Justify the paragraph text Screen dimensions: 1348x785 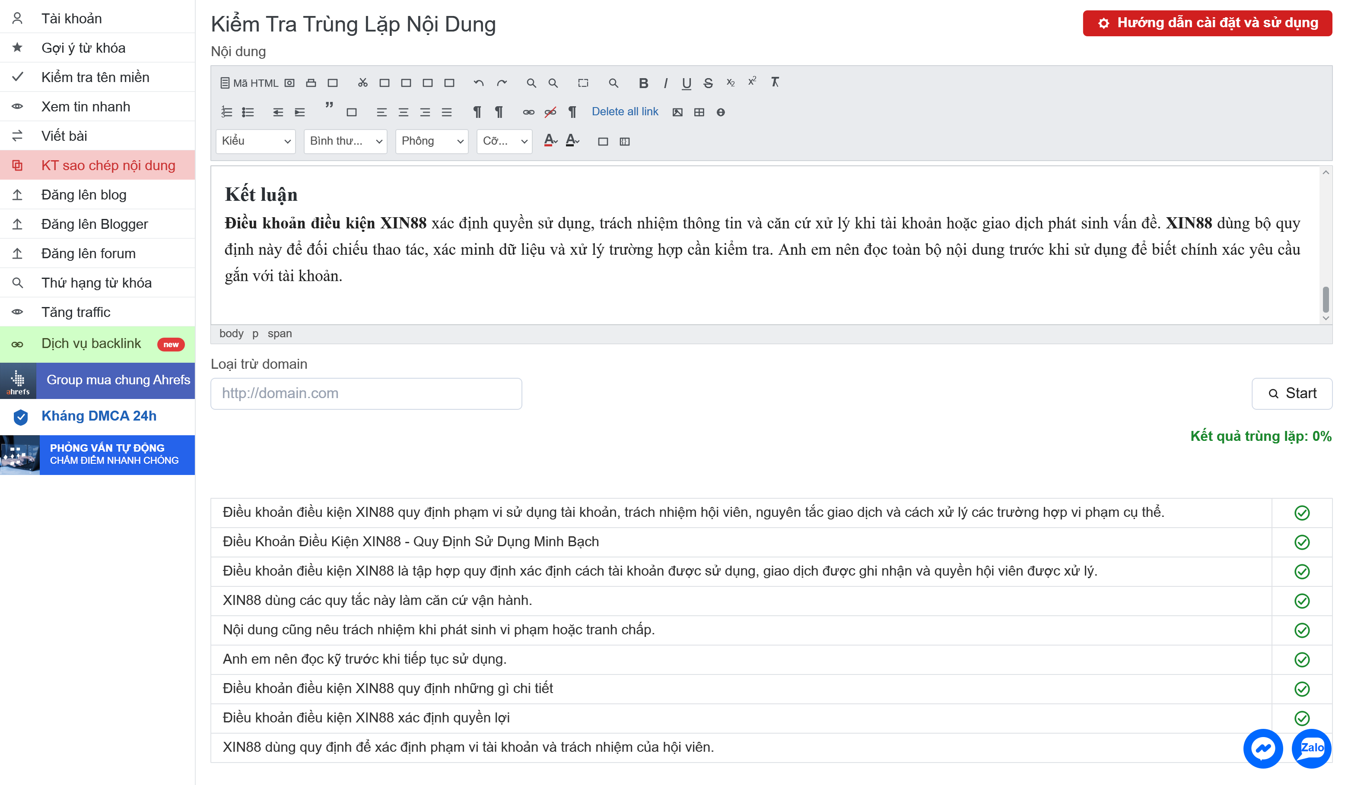click(x=447, y=112)
